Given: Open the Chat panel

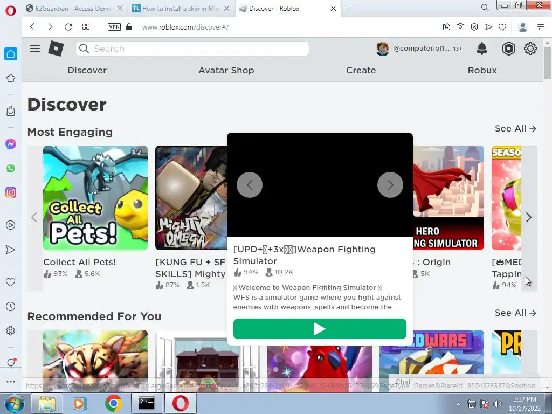Looking at the screenshot, I should pyautogui.click(x=403, y=382).
